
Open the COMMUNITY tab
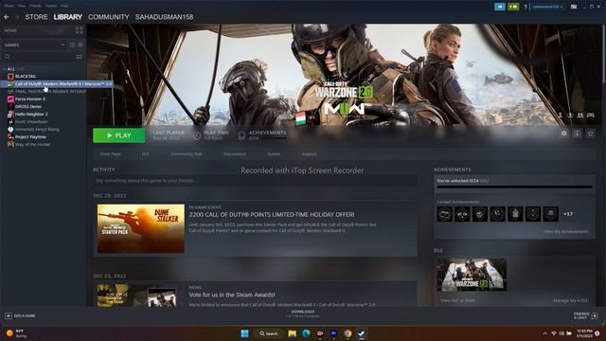click(x=109, y=17)
